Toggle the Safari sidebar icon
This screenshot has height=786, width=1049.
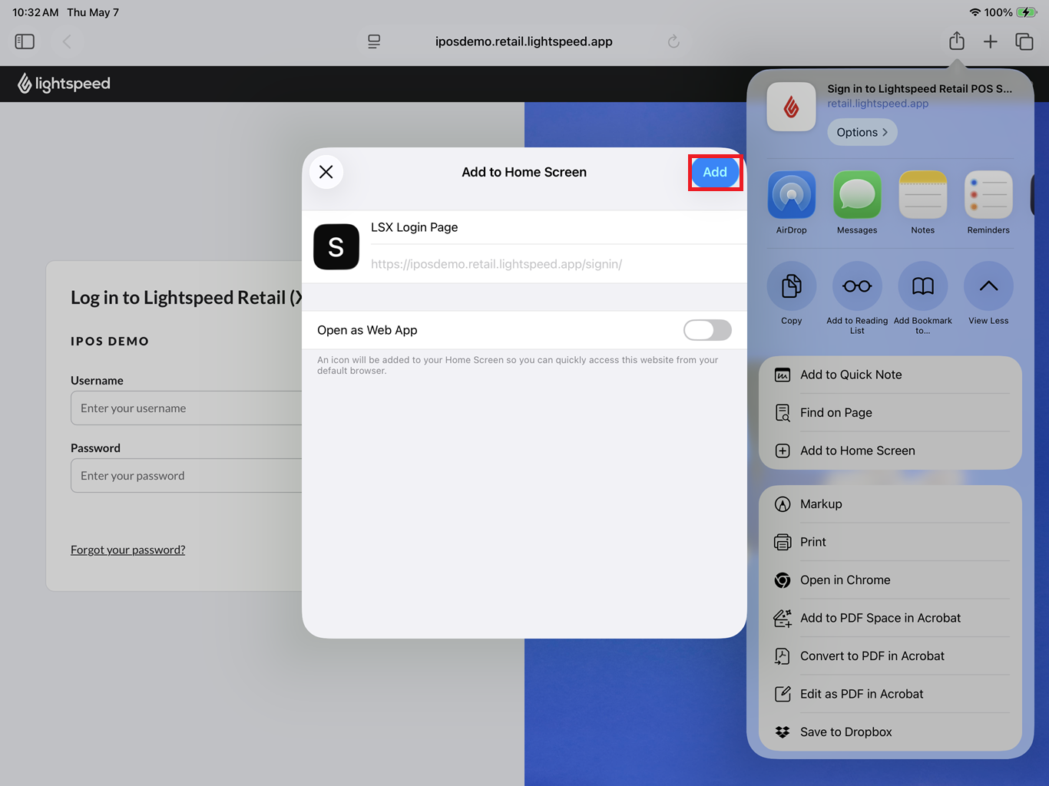tap(25, 41)
